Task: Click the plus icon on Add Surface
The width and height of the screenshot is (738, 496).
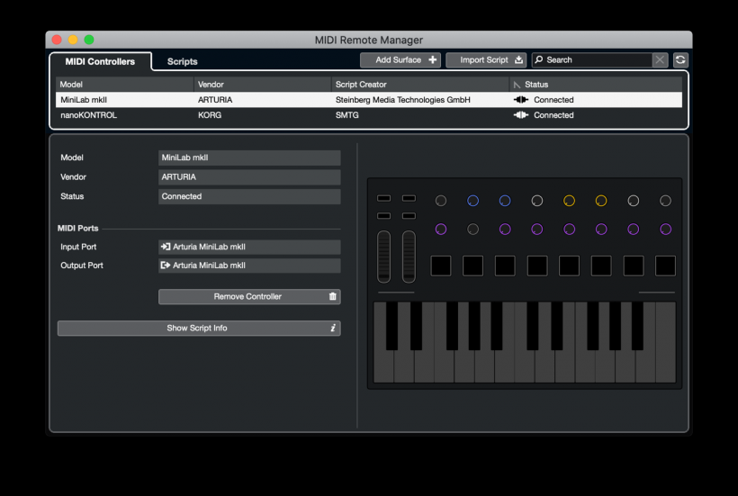Action: click(433, 59)
